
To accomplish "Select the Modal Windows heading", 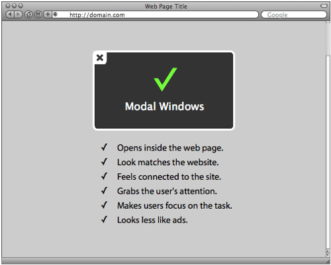I will pyautogui.click(x=164, y=106).
